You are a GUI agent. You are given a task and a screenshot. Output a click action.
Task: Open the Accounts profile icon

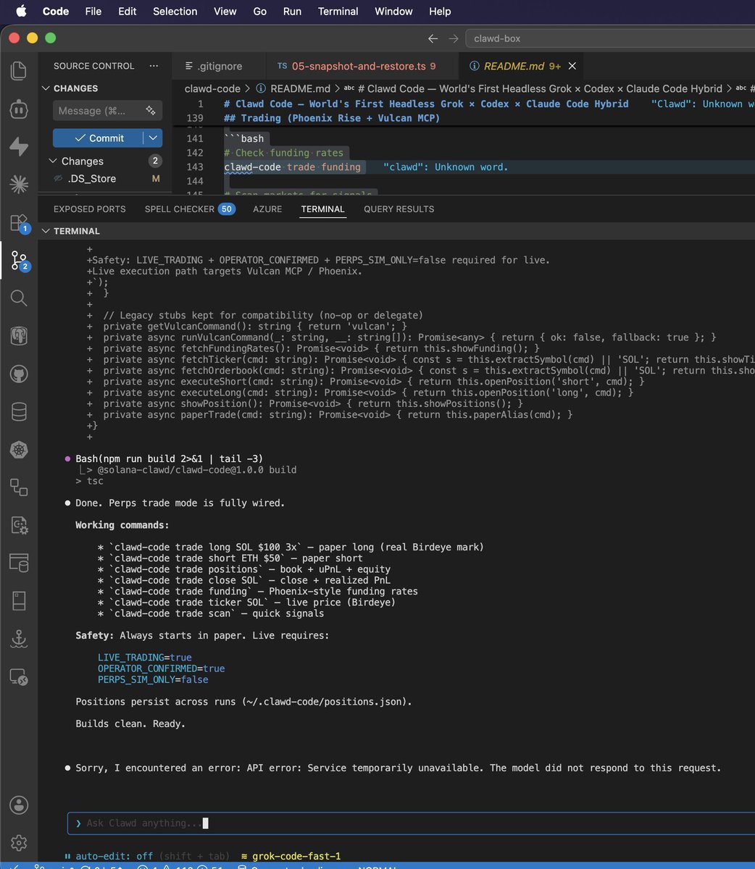coord(19,805)
